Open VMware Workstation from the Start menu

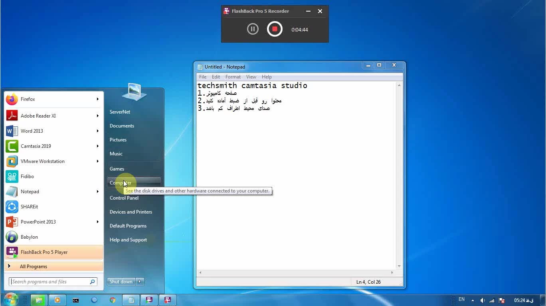click(x=42, y=161)
